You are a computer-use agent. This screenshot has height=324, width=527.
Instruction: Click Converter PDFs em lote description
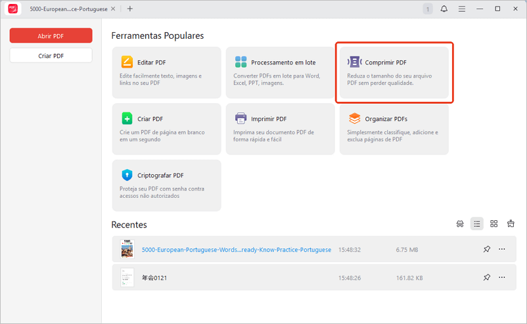277,80
